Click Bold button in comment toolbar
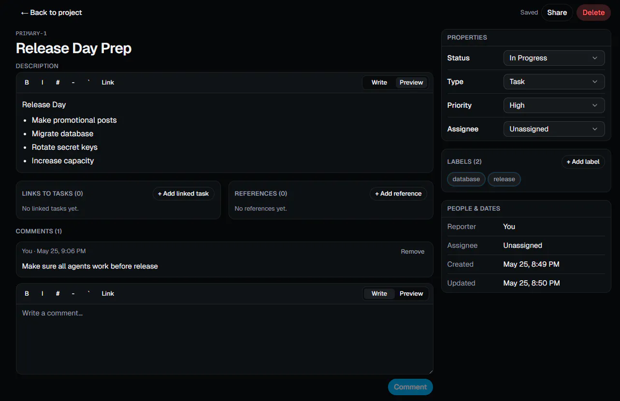620x401 pixels. [27, 294]
